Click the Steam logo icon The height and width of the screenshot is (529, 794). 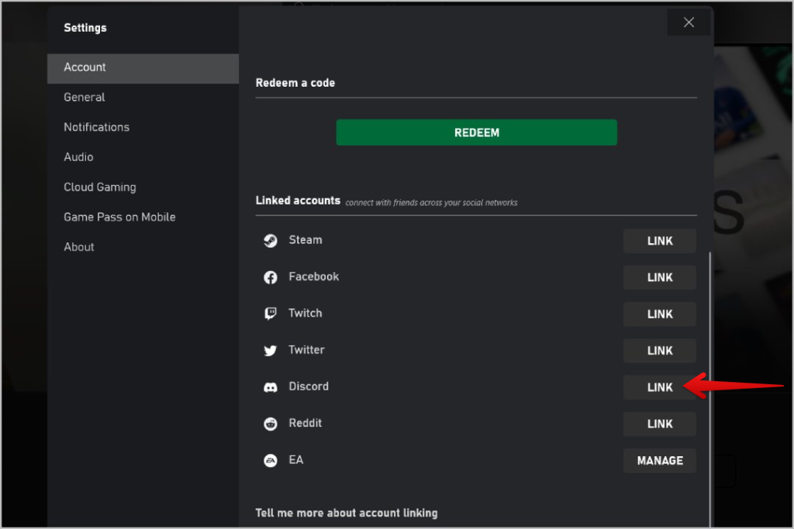coord(271,241)
